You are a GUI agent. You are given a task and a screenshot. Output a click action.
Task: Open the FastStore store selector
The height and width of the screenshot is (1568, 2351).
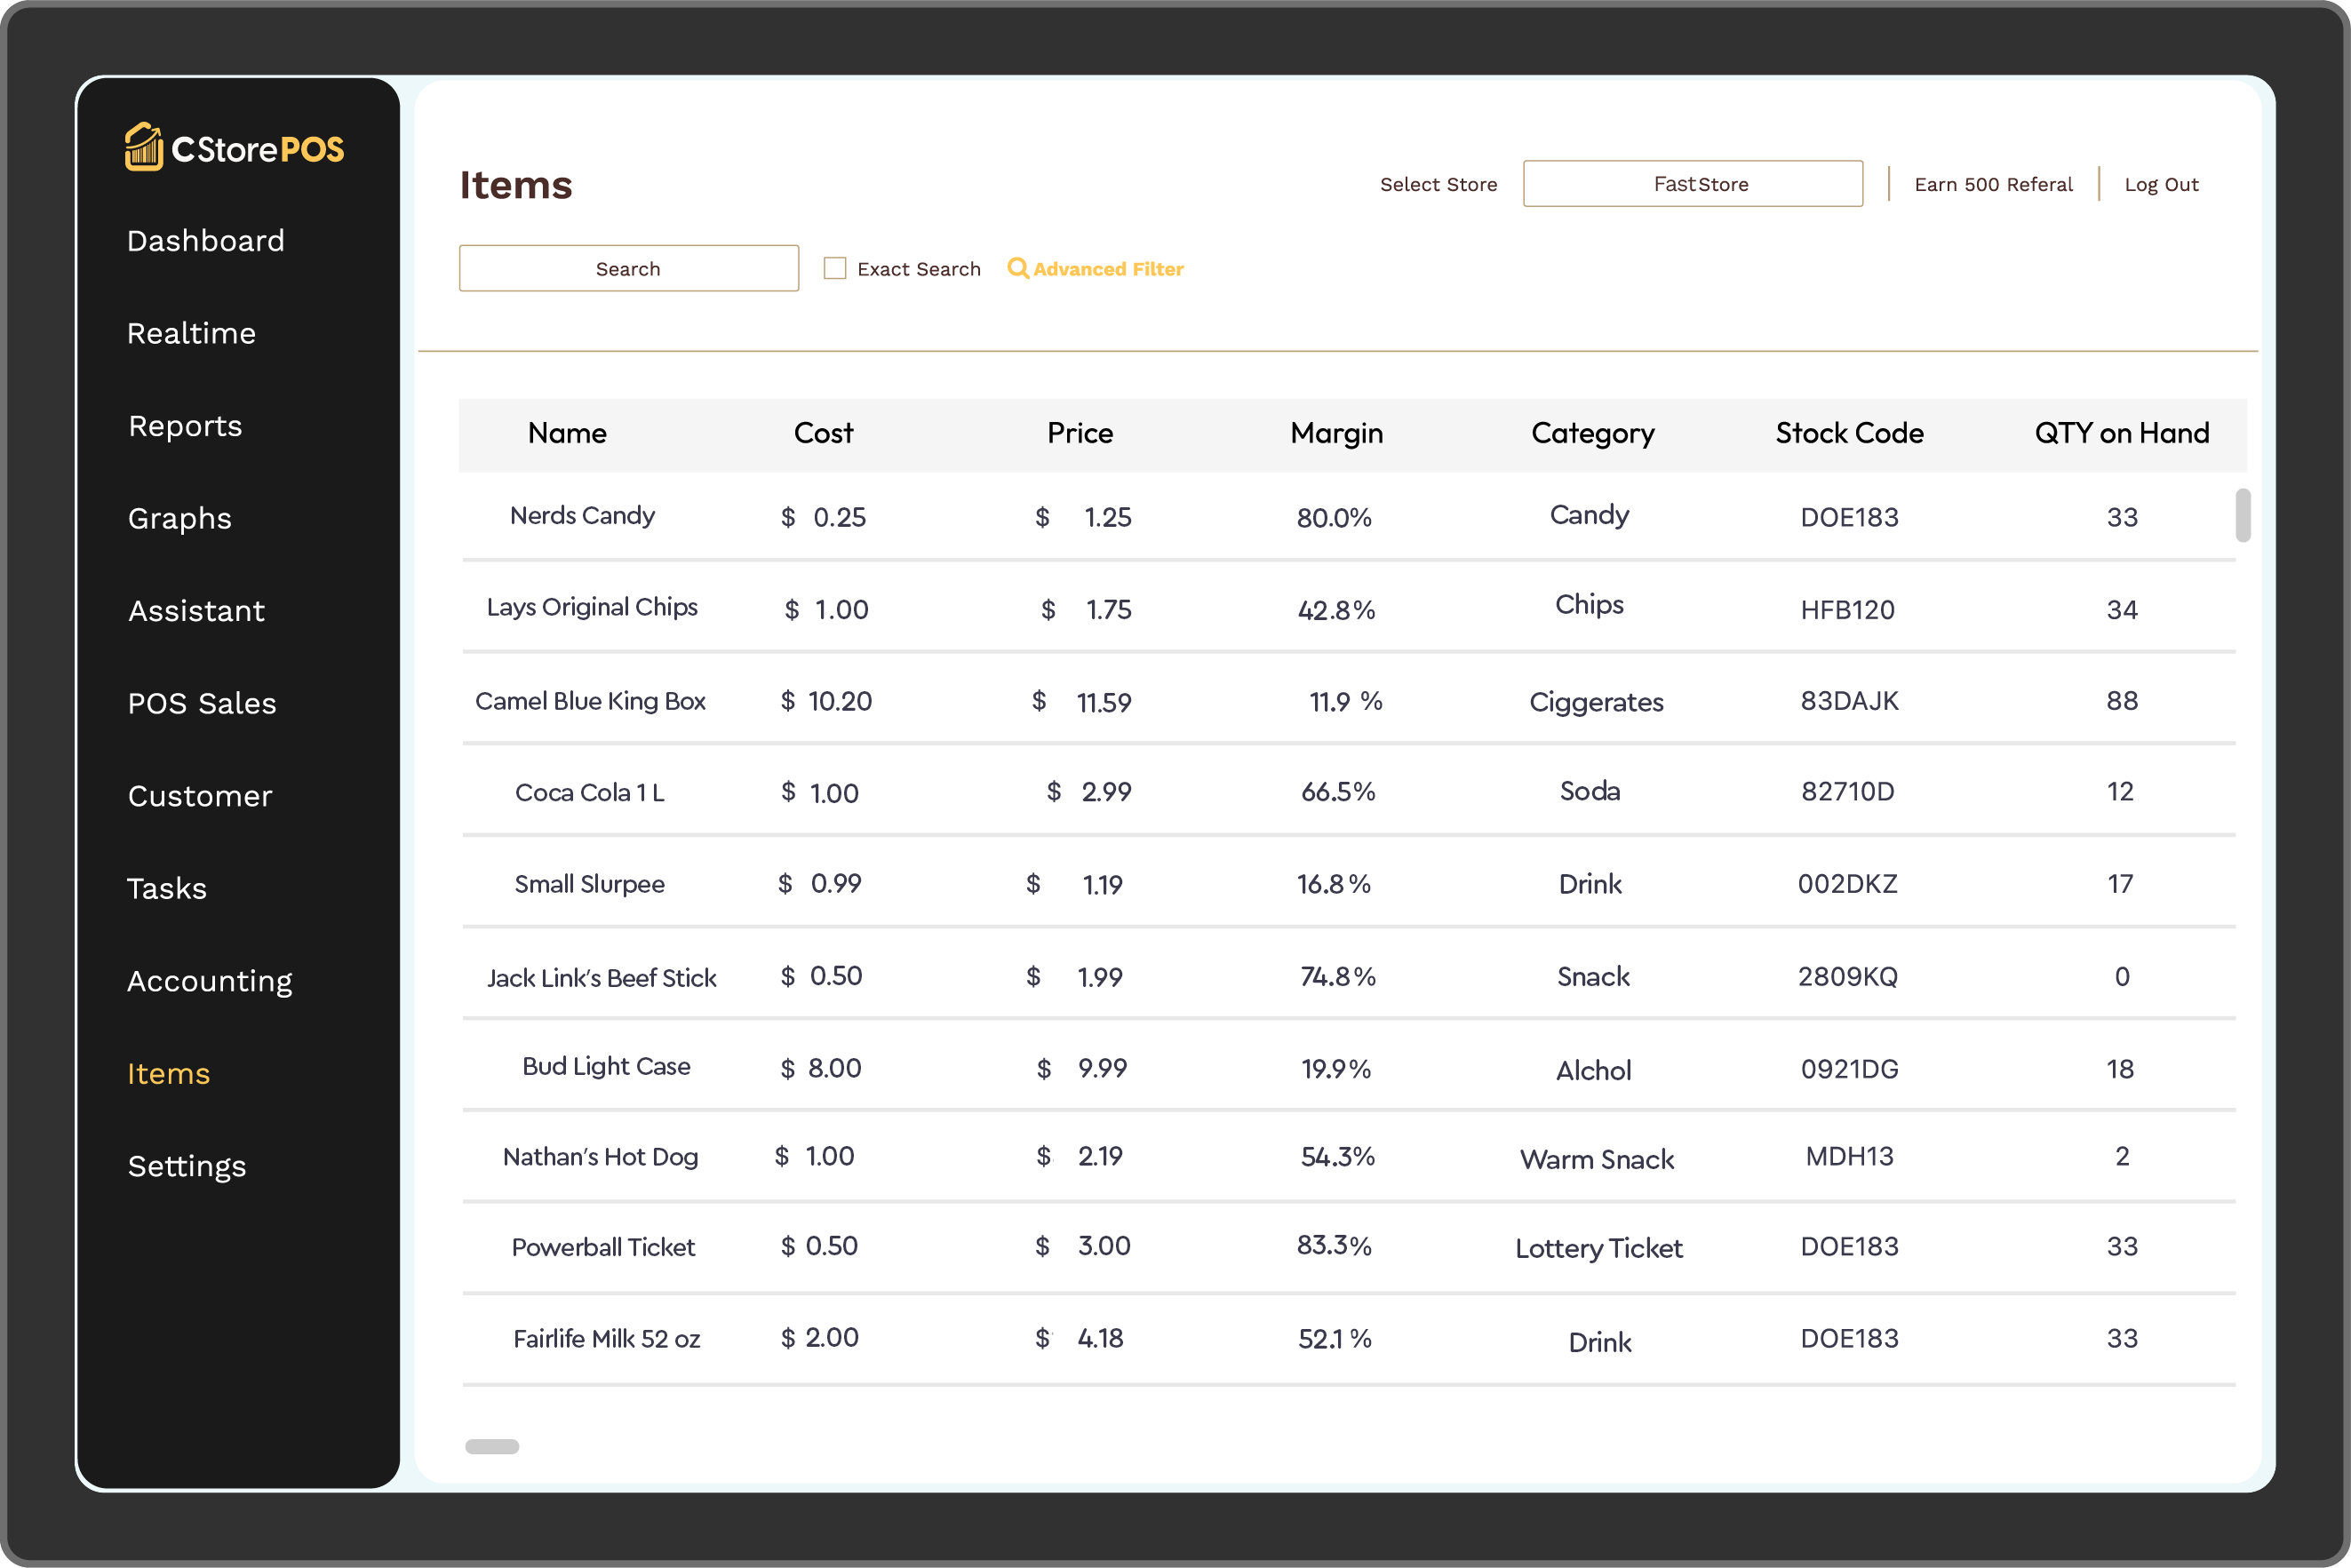[1693, 184]
